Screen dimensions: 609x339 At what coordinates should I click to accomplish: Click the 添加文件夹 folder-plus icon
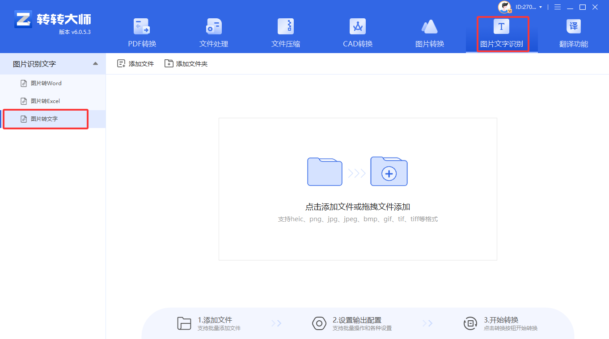tap(169, 64)
